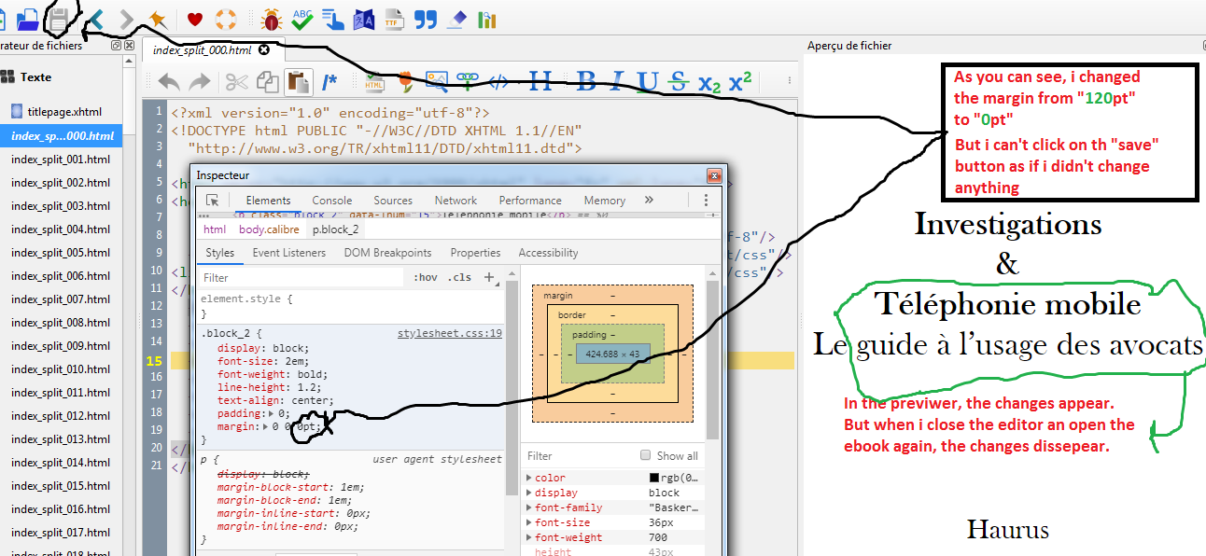
Task: Open the bug-shaped Check Book tool
Action: coord(272,19)
